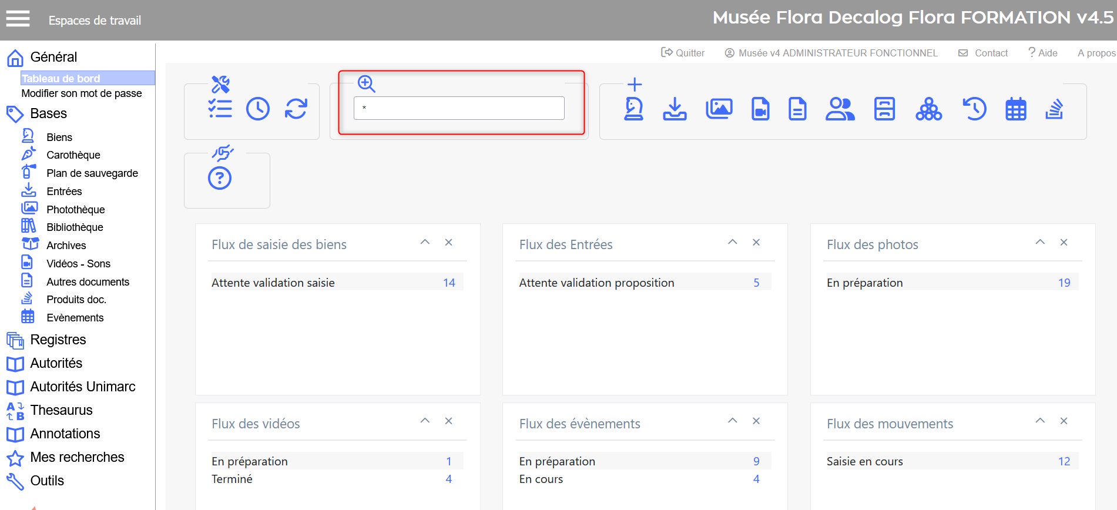Image resolution: width=1117 pixels, height=510 pixels.
Task: Close the Flux des Entrées panel
Action: [x=756, y=242]
